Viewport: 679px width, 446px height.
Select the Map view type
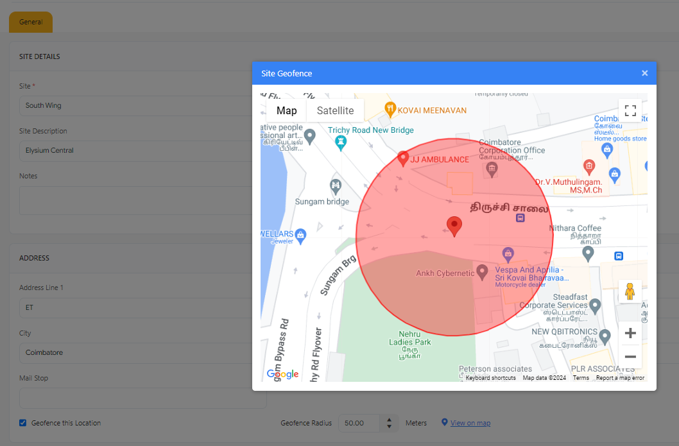pyautogui.click(x=286, y=110)
